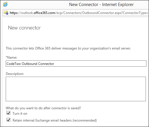The height and width of the screenshot is (127, 149).
Task: Click the after connector is saved question text
Action: pos(43,108)
